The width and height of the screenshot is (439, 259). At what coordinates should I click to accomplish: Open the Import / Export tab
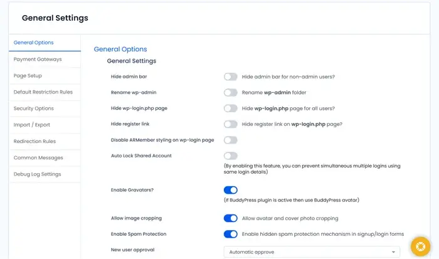click(32, 125)
